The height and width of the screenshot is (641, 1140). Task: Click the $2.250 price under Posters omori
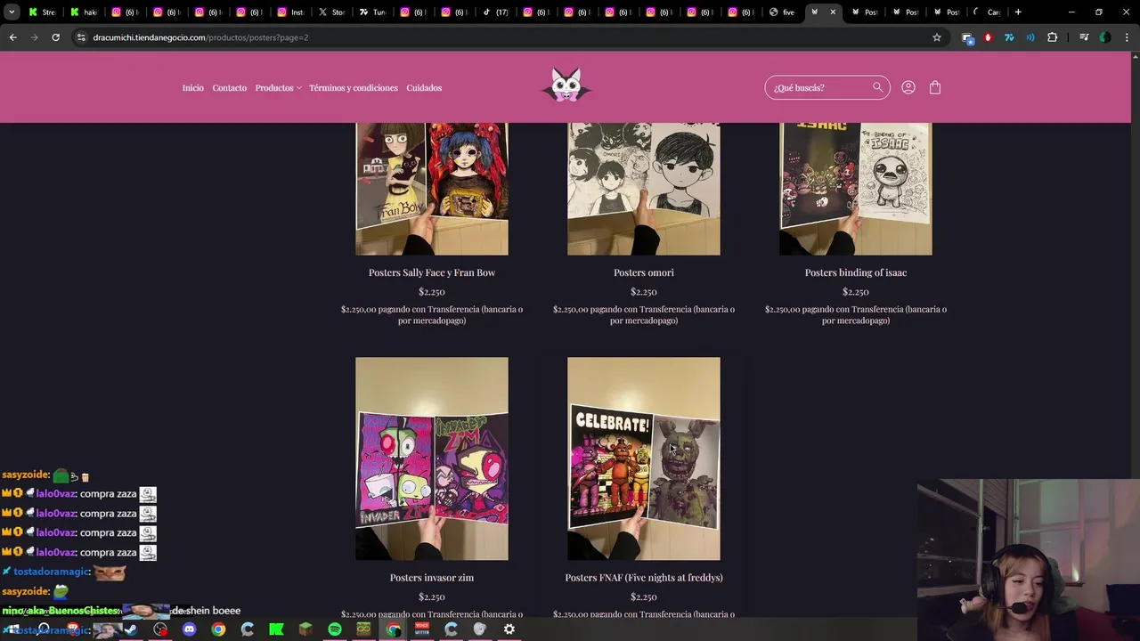click(644, 292)
